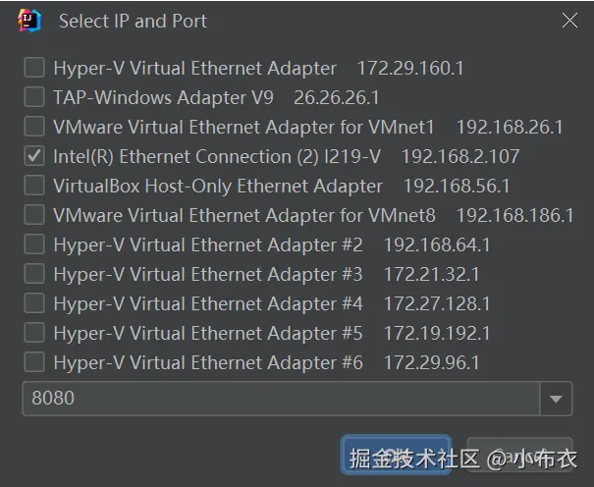
Task: Click the 192.168.186.1 VMnet8 address label
Action: (515, 215)
